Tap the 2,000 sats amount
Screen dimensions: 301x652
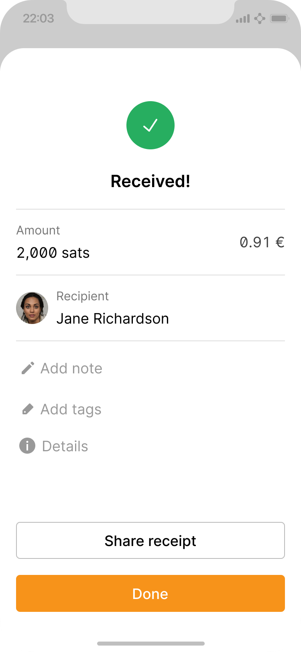pos(53,253)
